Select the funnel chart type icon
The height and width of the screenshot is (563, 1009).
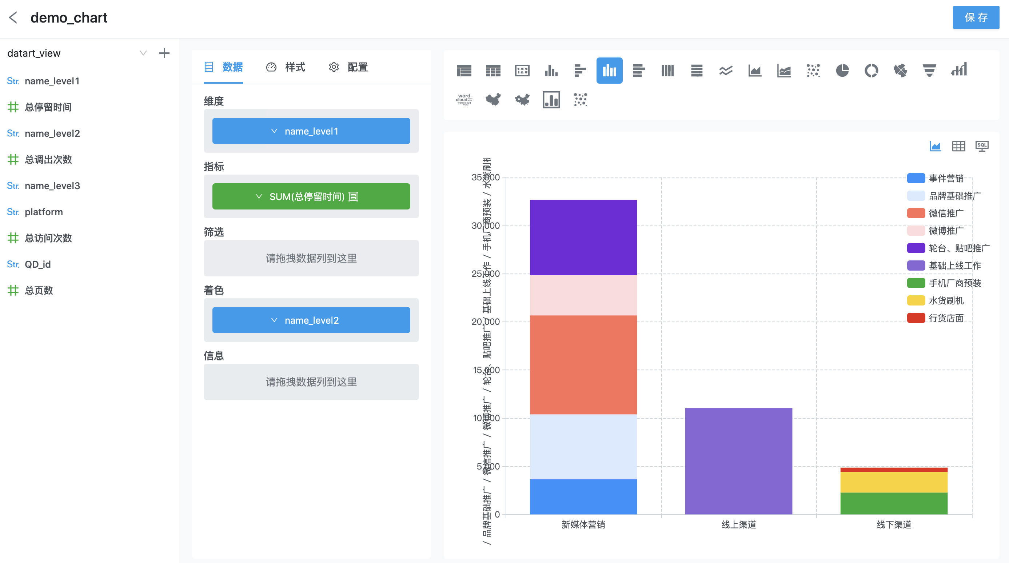tap(929, 71)
